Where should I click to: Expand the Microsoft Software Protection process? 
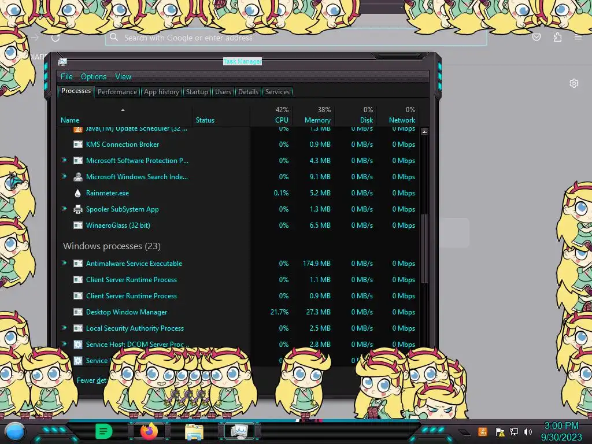(65, 160)
